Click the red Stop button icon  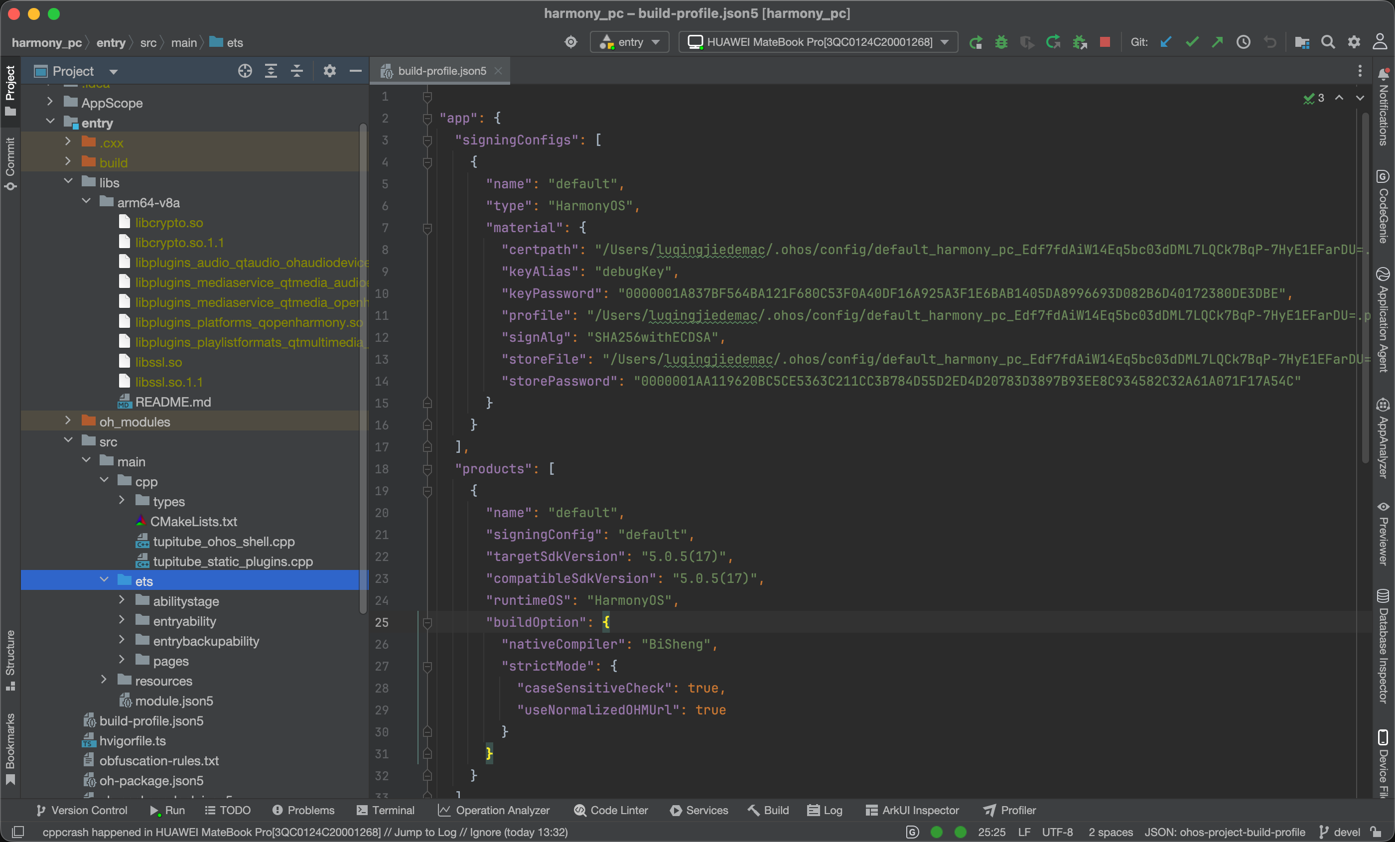1105,42
